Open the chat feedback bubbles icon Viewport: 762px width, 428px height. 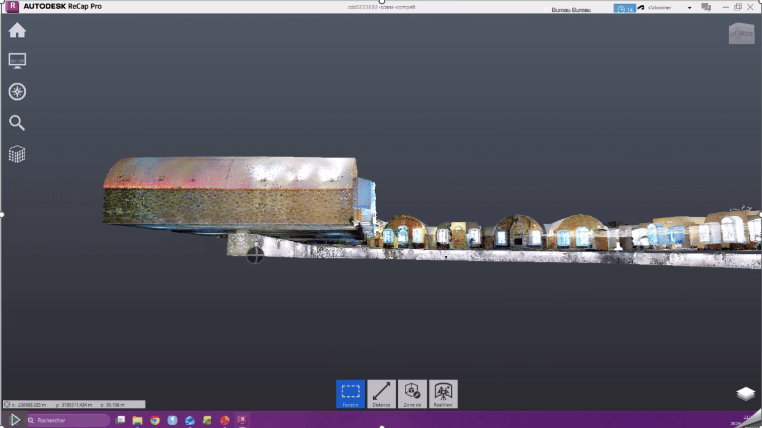tap(706, 7)
